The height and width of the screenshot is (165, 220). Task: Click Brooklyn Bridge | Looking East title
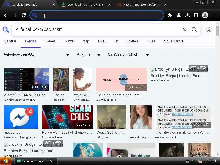click(175, 76)
